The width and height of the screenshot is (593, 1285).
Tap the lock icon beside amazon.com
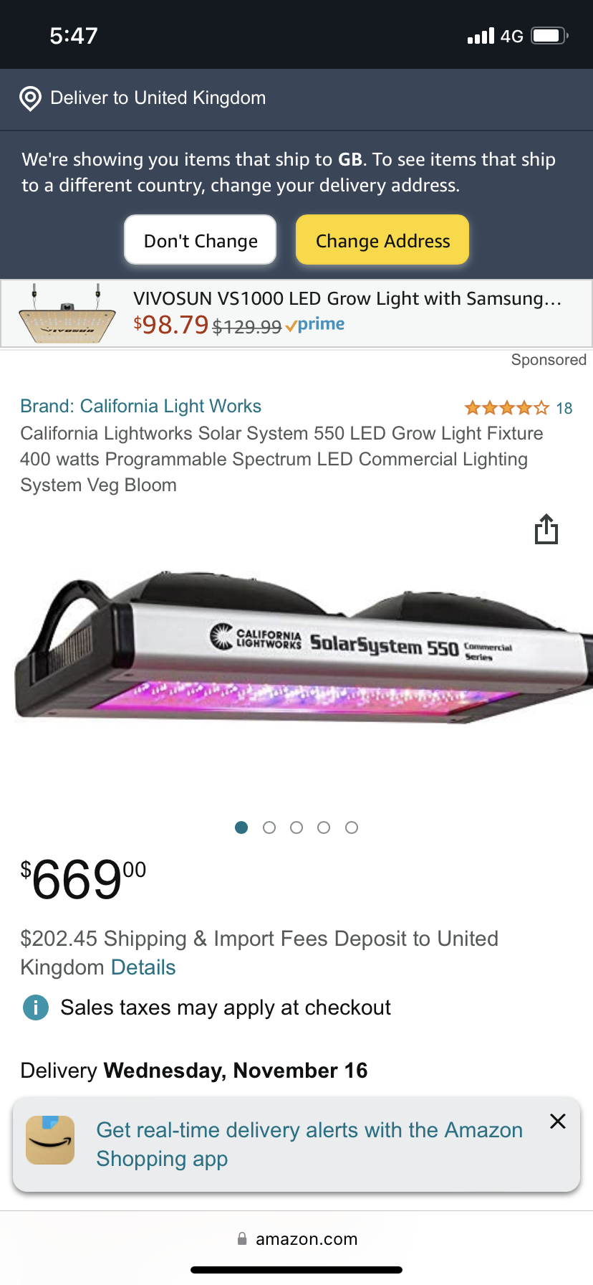click(242, 1238)
